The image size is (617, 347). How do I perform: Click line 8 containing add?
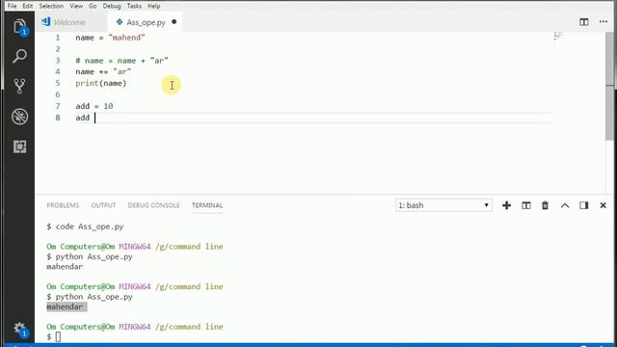pyautogui.click(x=83, y=118)
